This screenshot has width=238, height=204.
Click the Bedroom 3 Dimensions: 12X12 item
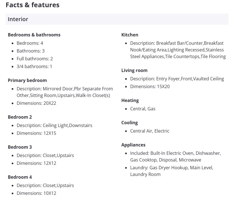(x=36, y=163)
